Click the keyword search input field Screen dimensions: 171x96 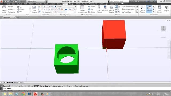click(x=119, y=1)
